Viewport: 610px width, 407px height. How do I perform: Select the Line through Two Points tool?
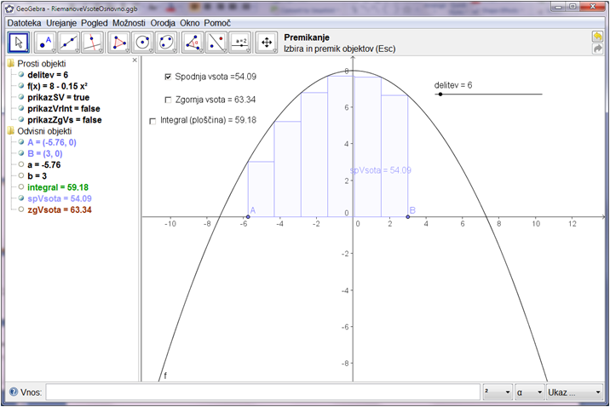(x=69, y=43)
